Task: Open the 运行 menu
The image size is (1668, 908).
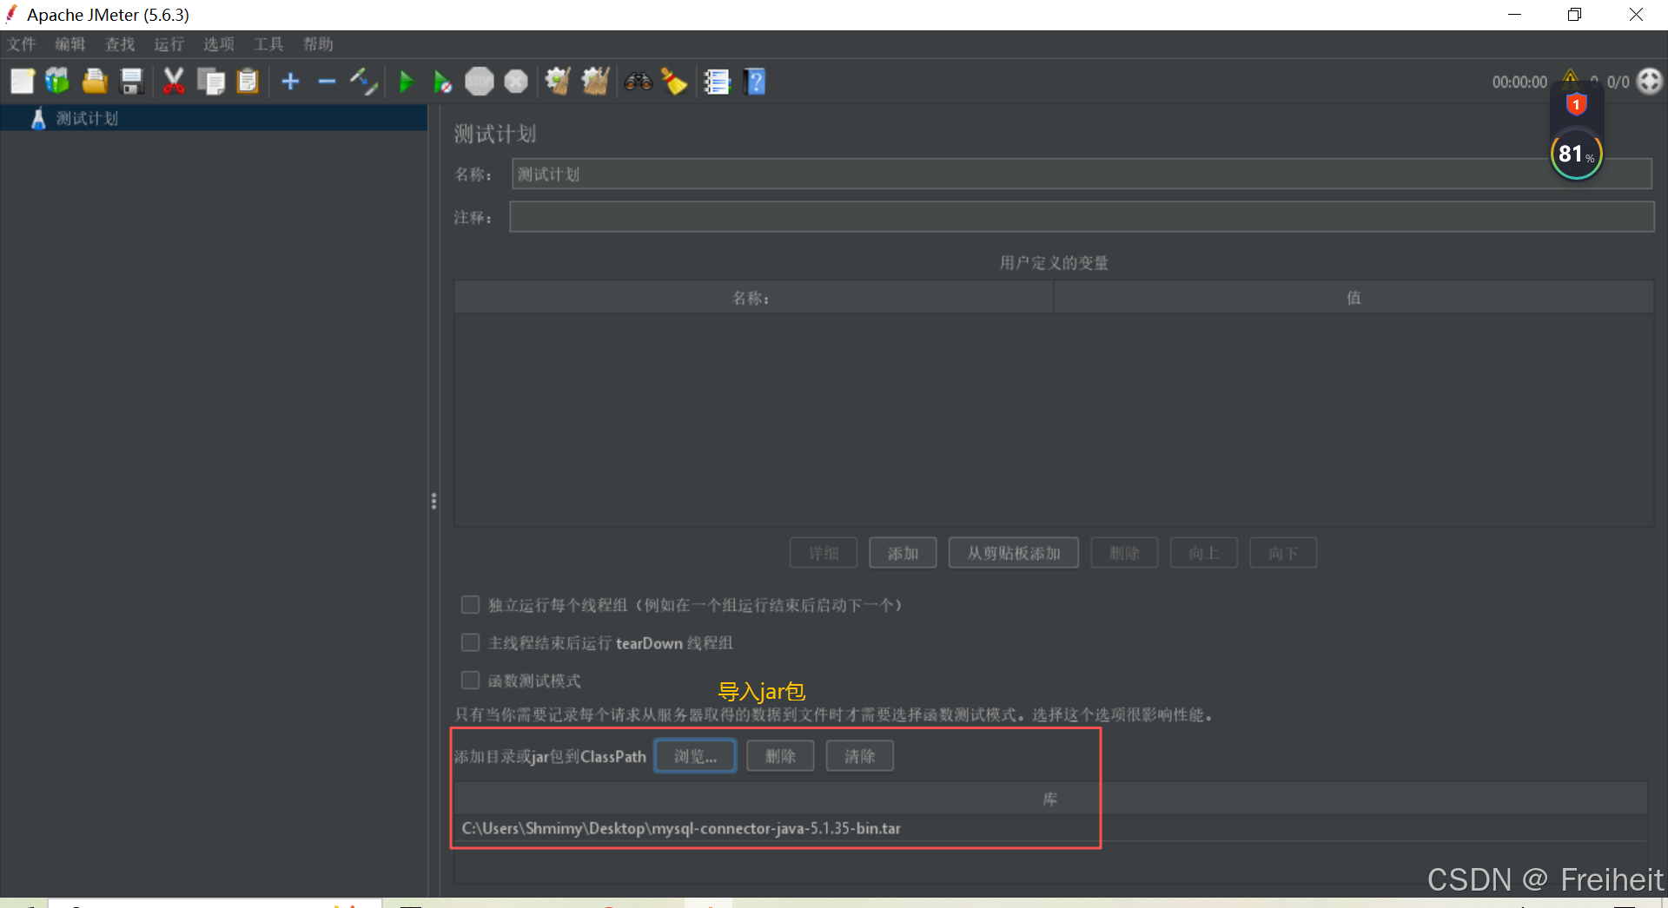Action: tap(169, 44)
